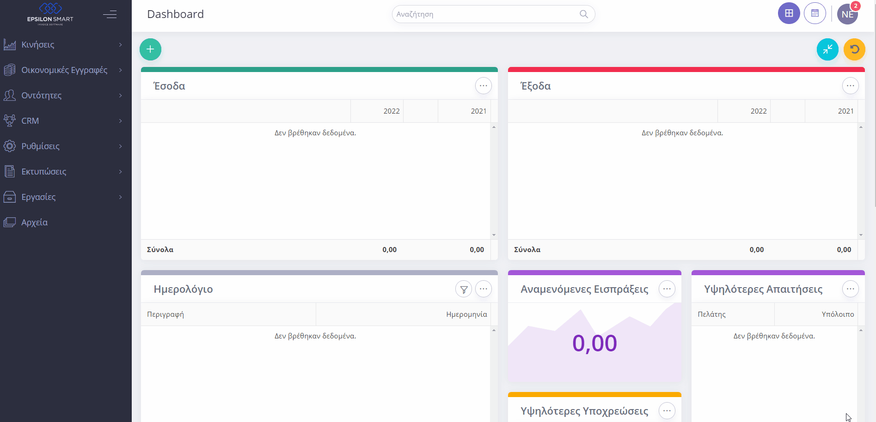Click the Εκτυπώσεις document icon
The height and width of the screenshot is (422, 876).
(x=10, y=171)
